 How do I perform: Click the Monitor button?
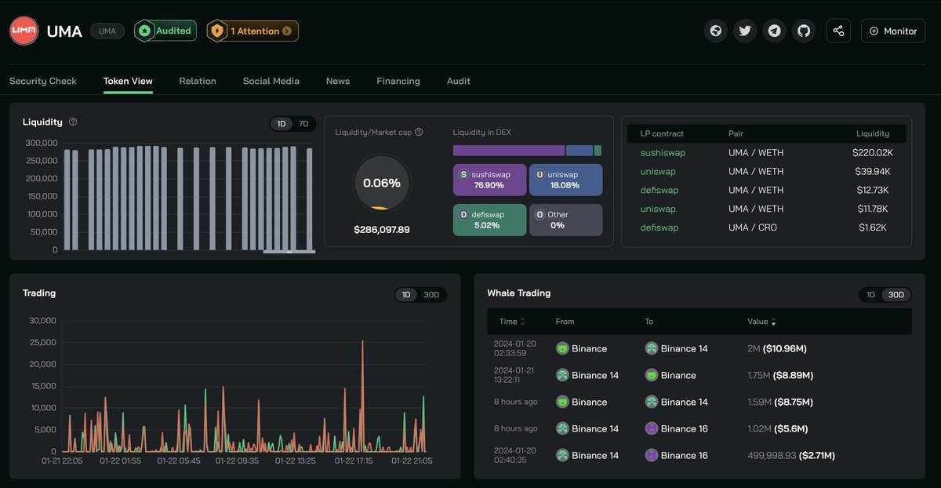(x=893, y=31)
